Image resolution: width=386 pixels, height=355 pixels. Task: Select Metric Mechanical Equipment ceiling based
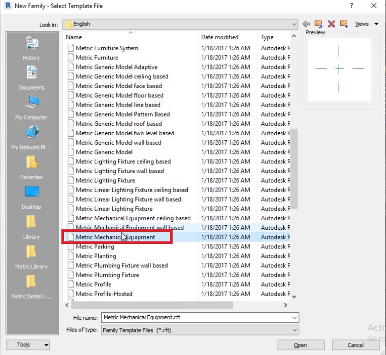(x=133, y=218)
